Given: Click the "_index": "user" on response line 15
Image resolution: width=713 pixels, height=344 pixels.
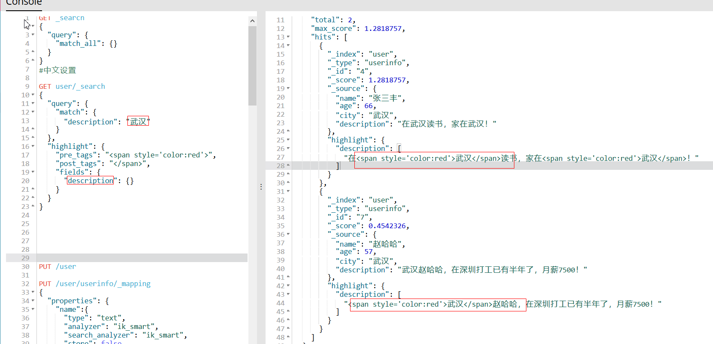Looking at the screenshot, I should click(x=362, y=54).
